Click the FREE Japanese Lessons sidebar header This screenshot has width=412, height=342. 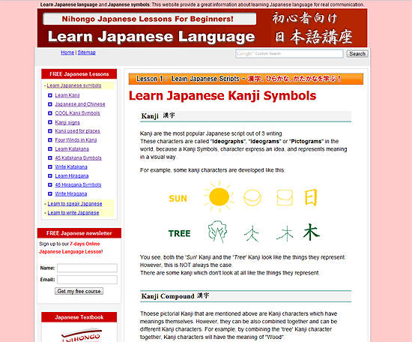[x=79, y=74]
